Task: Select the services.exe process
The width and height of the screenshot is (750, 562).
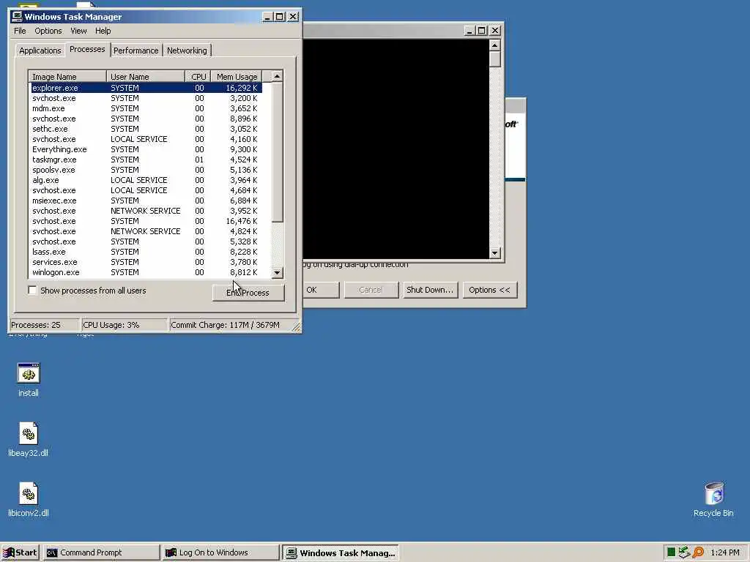Action: tap(146, 262)
